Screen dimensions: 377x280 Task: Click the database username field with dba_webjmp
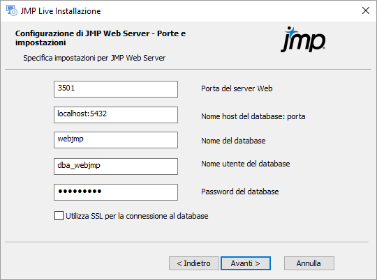(116, 166)
